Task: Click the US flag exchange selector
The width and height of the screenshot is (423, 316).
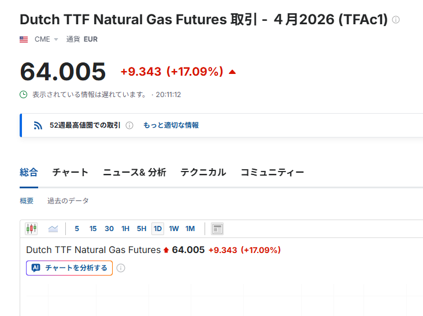Action: (24, 39)
